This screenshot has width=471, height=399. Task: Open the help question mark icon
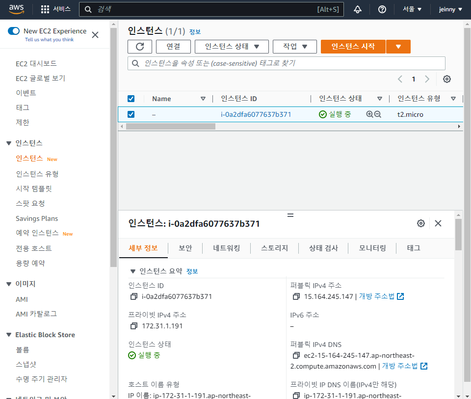click(x=382, y=9)
